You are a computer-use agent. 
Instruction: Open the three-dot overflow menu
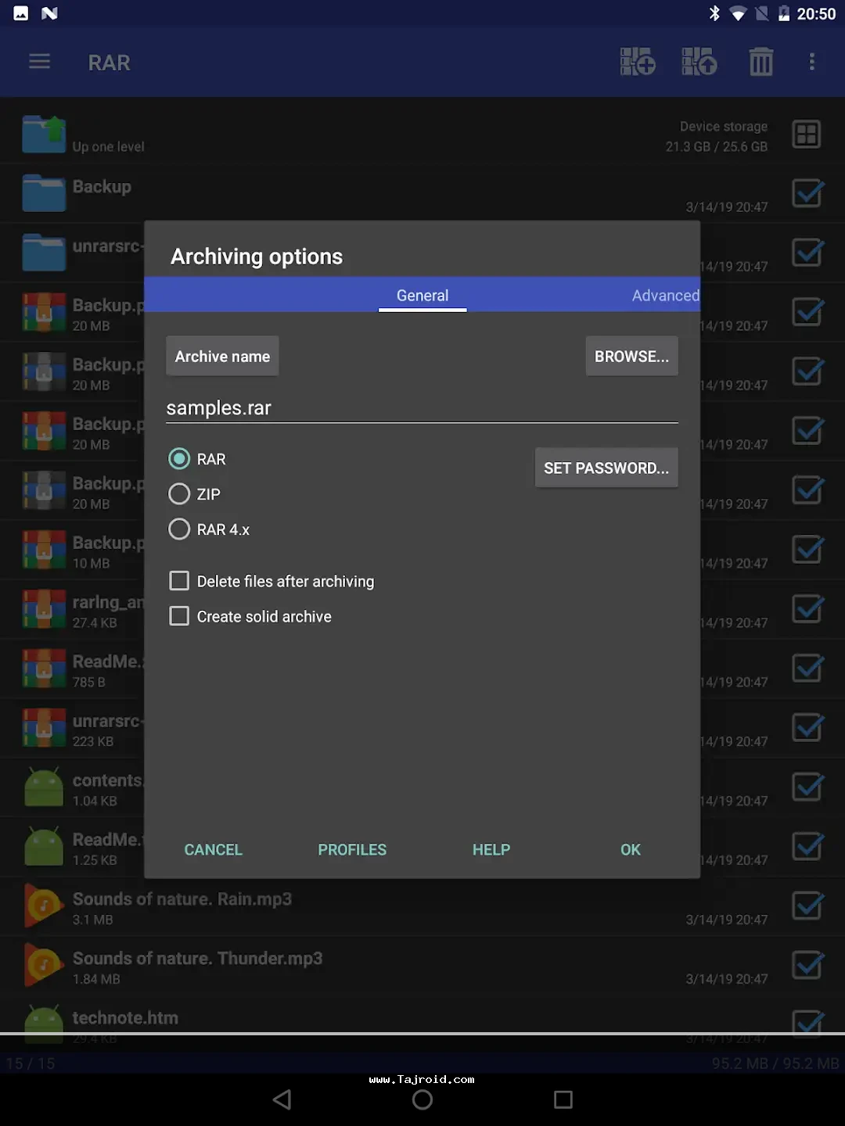(812, 62)
